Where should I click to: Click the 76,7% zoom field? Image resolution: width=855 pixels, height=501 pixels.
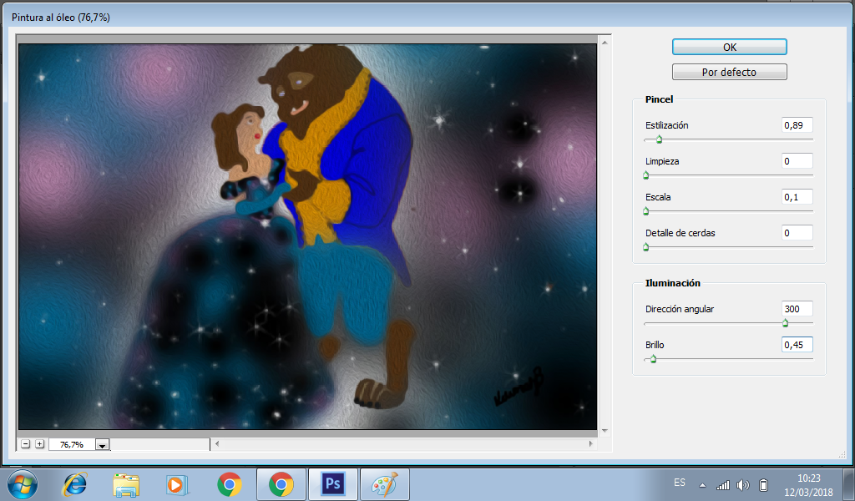(x=72, y=445)
